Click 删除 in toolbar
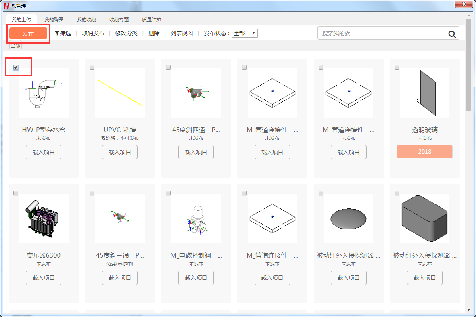Viewport: 476px width, 317px height. tap(154, 33)
